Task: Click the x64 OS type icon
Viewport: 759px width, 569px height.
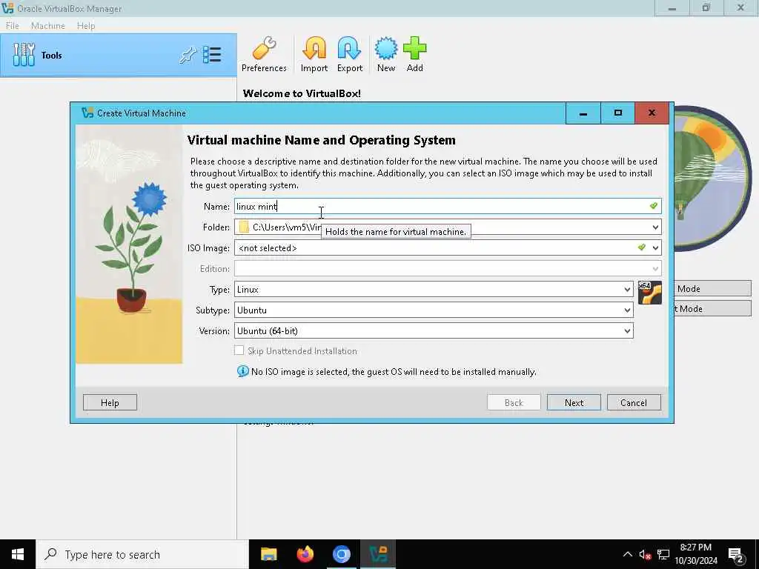Action: point(649,292)
